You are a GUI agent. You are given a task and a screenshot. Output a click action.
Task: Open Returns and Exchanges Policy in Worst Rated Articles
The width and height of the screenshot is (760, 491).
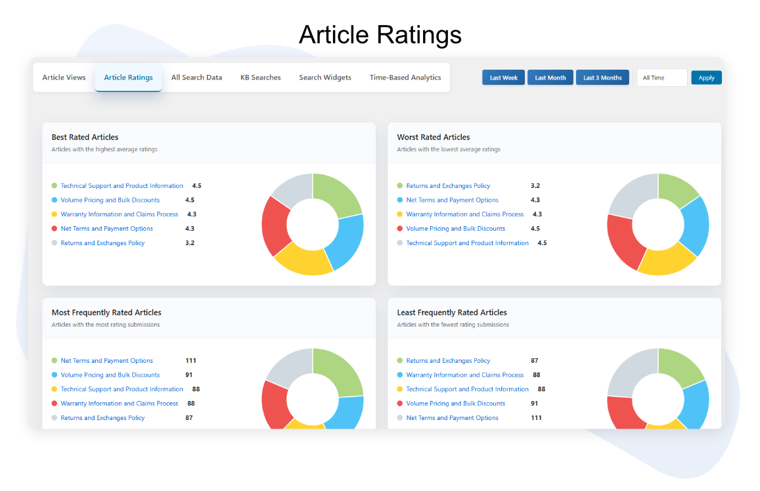tap(448, 186)
